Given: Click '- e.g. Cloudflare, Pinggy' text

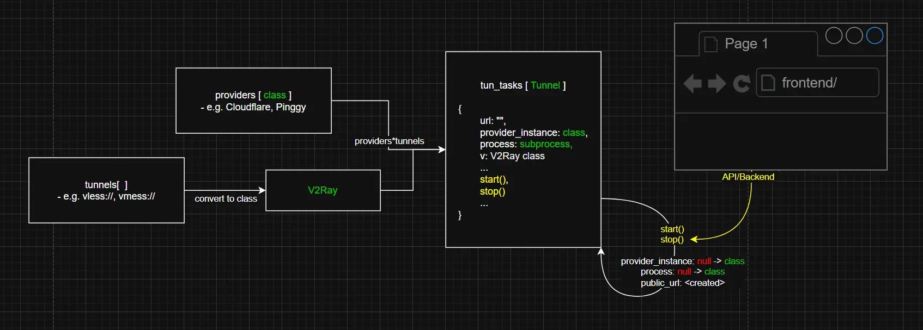Looking at the screenshot, I should 253,107.
